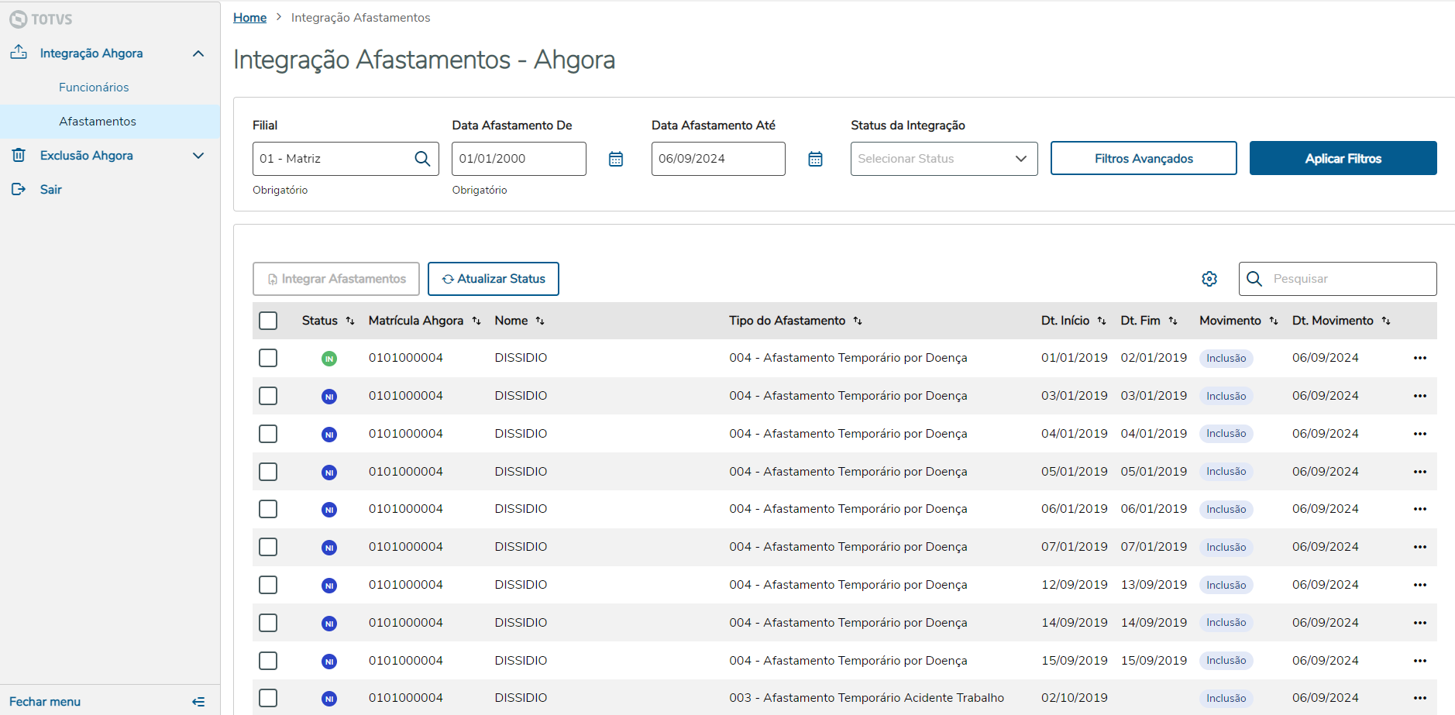The width and height of the screenshot is (1455, 715).
Task: Open table column settings gear
Action: [1209, 279]
